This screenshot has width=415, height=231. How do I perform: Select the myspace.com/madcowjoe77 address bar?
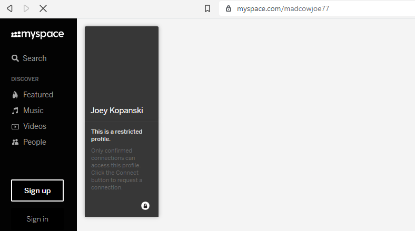pyautogui.click(x=318, y=8)
